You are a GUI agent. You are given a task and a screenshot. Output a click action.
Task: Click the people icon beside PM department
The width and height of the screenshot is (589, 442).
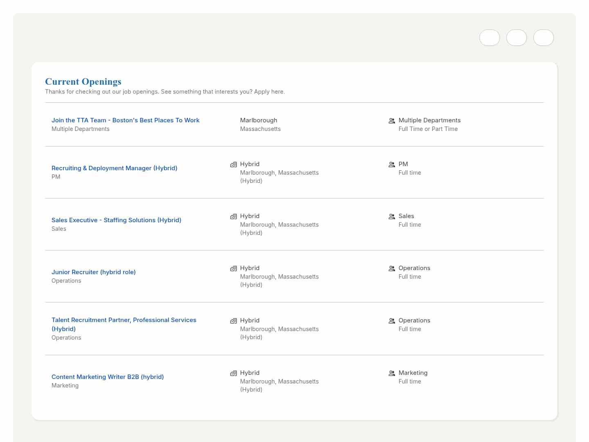391,165
